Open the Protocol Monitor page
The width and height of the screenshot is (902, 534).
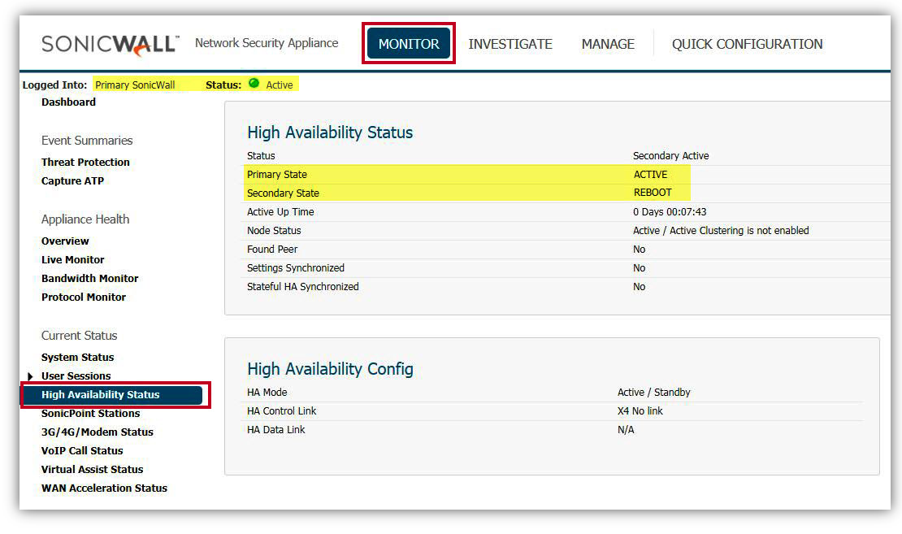pyautogui.click(x=84, y=297)
